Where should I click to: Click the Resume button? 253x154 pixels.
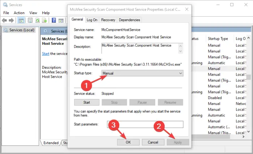pyautogui.click(x=170, y=102)
